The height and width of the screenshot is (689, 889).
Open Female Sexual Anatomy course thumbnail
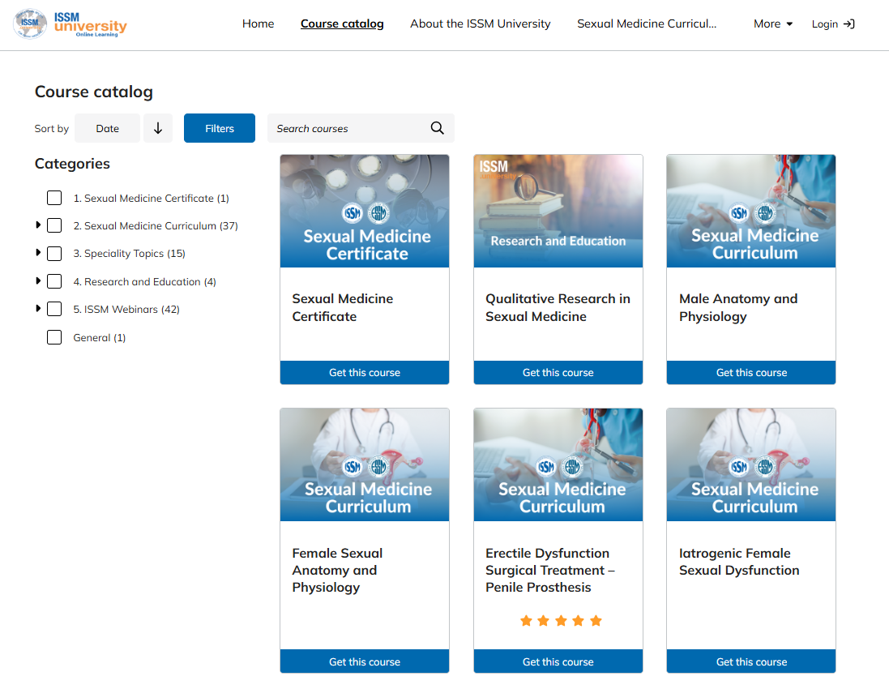[x=365, y=464]
